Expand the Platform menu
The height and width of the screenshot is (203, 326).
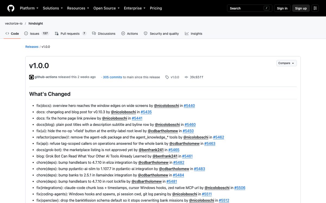click(x=29, y=8)
